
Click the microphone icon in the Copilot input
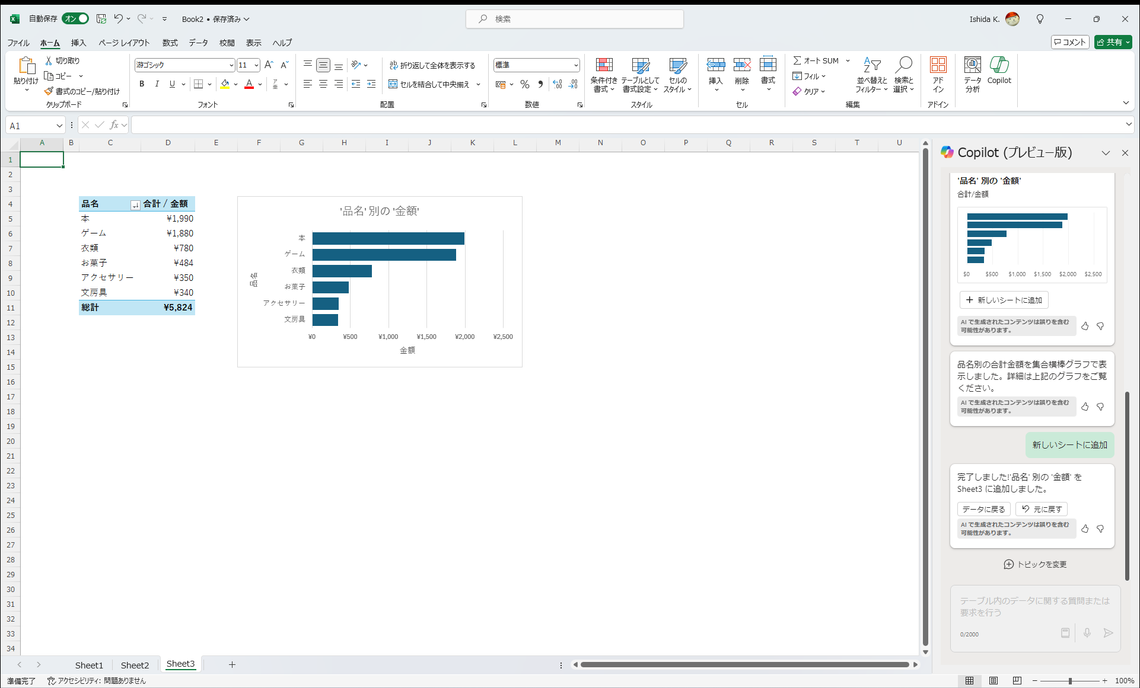point(1087,633)
